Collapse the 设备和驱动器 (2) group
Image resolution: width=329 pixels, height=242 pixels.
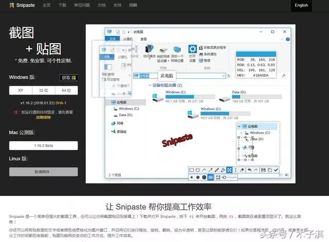point(150,85)
